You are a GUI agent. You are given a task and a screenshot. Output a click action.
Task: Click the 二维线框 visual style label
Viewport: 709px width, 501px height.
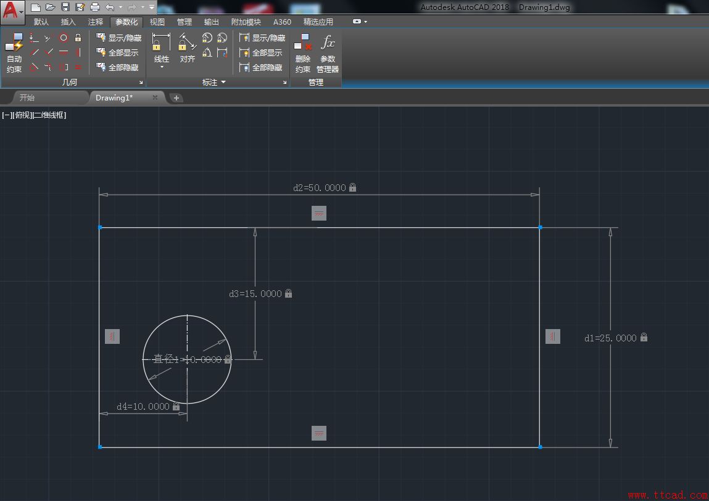point(49,115)
